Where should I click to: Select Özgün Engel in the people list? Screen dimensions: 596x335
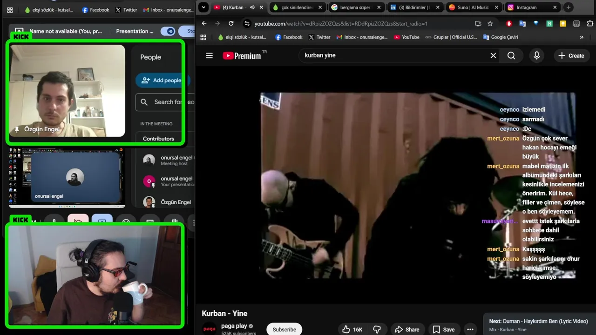click(168, 202)
